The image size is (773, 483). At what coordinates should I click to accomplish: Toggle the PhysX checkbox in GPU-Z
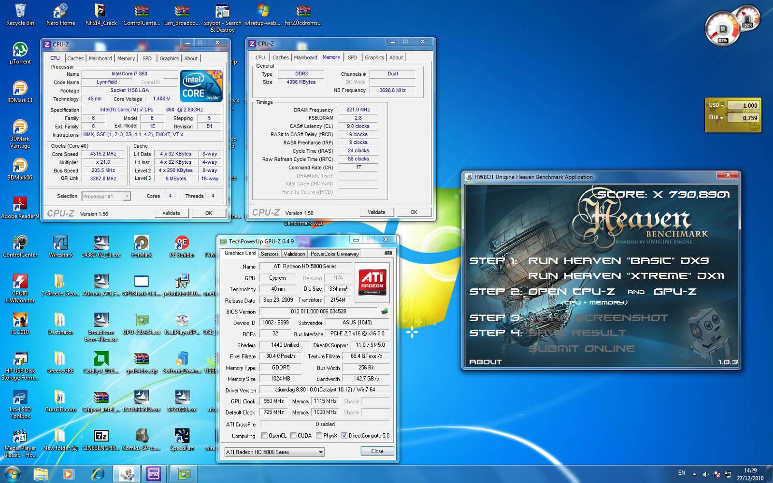pos(319,435)
